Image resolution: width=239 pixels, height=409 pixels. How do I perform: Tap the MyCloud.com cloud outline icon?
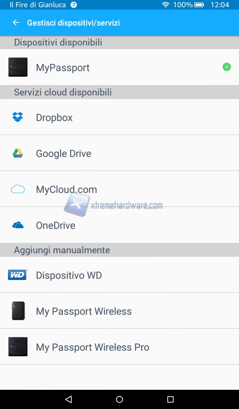[18, 189]
